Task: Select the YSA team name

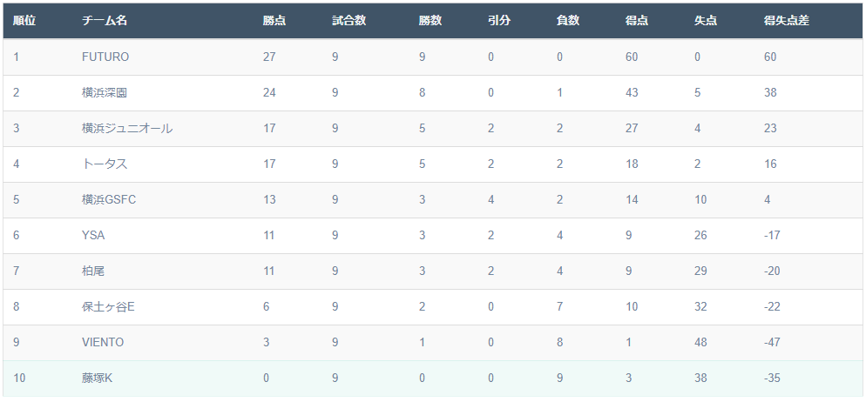Action: coord(93,236)
